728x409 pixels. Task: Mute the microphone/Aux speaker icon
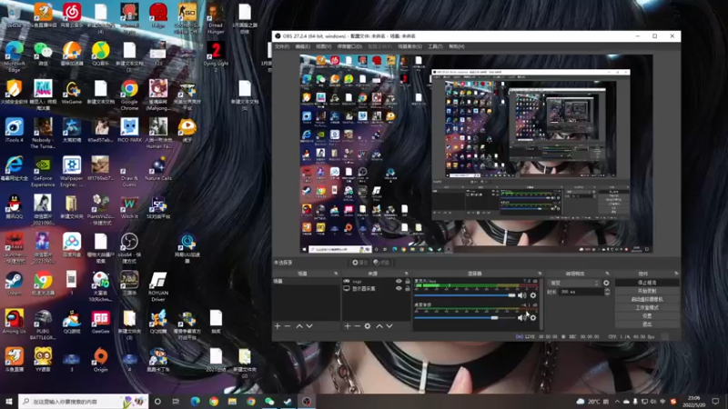point(521,295)
